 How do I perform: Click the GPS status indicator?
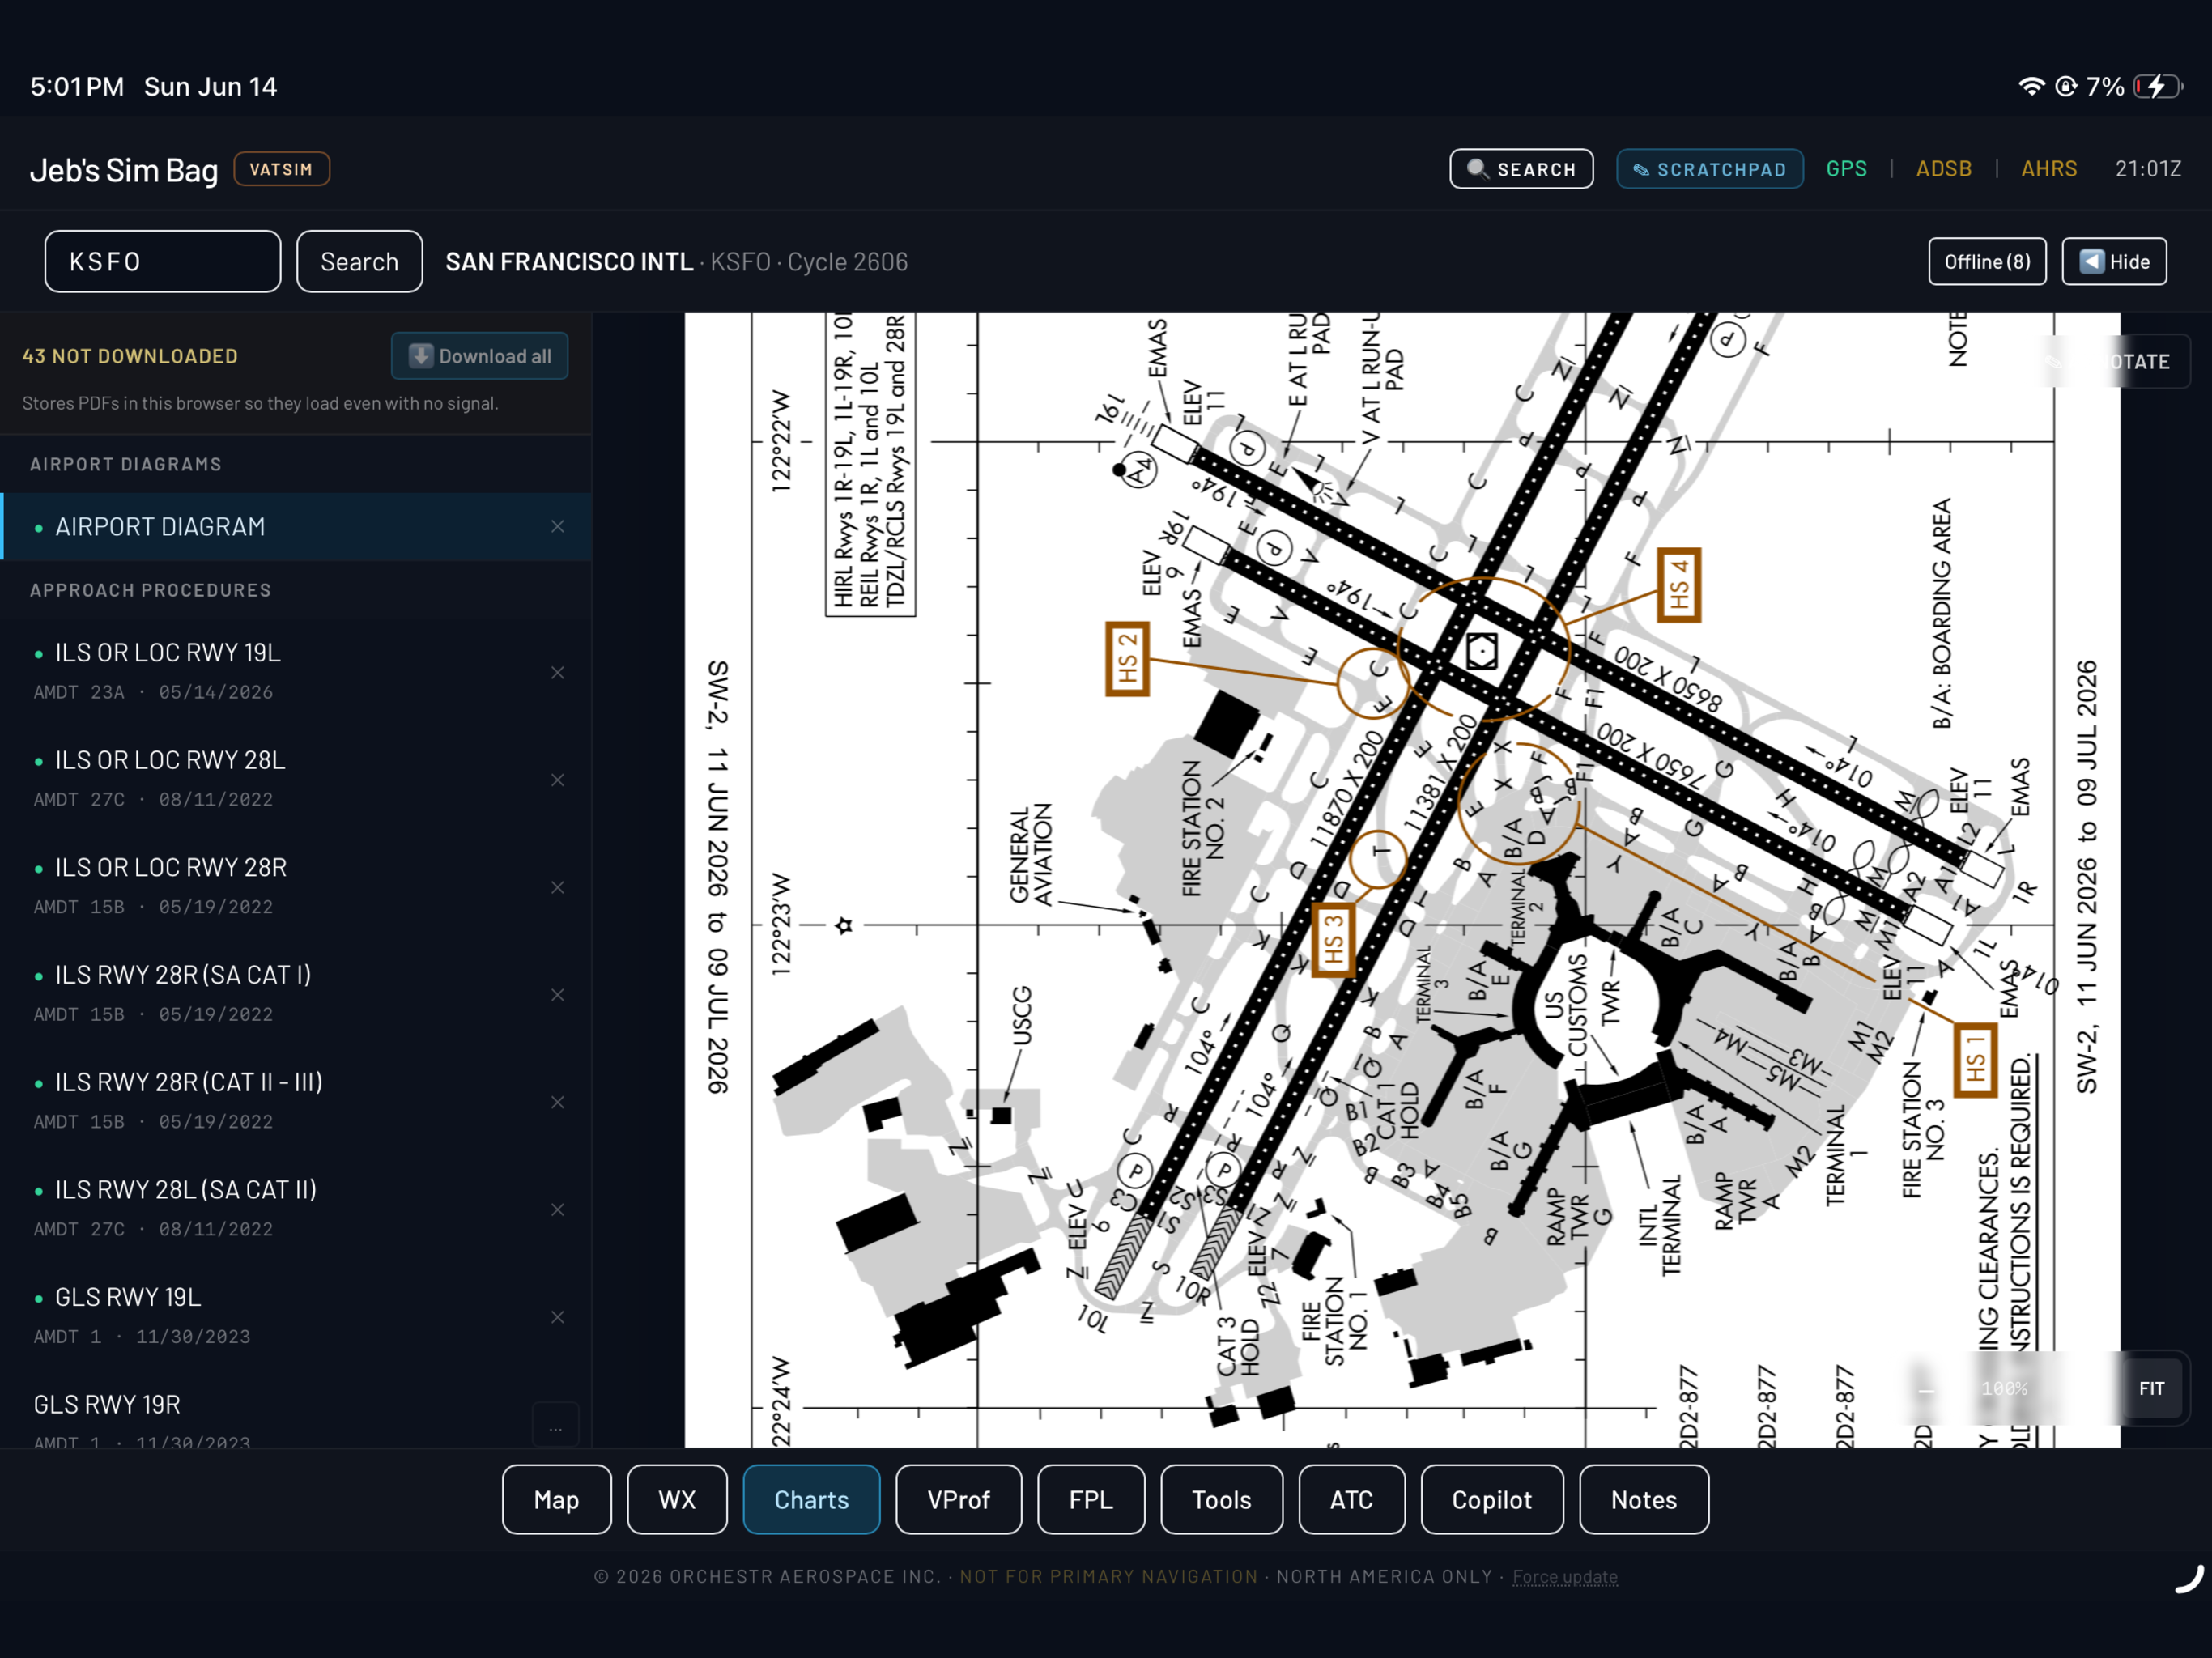[1846, 169]
